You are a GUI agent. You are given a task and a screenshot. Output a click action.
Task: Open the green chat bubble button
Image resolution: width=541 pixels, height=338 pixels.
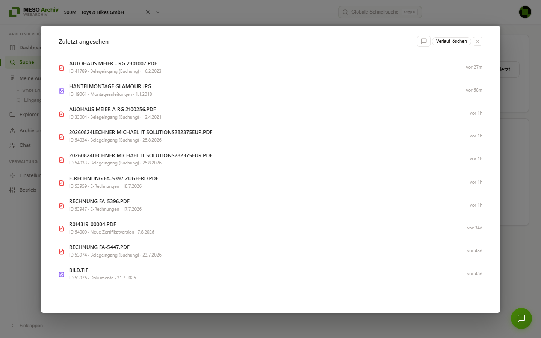521,318
